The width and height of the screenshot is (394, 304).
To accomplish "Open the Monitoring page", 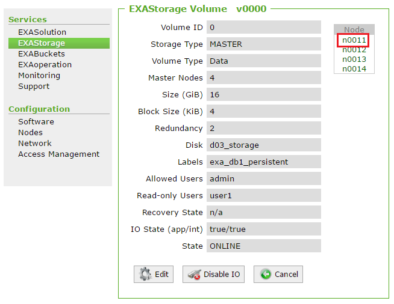I will [39, 76].
